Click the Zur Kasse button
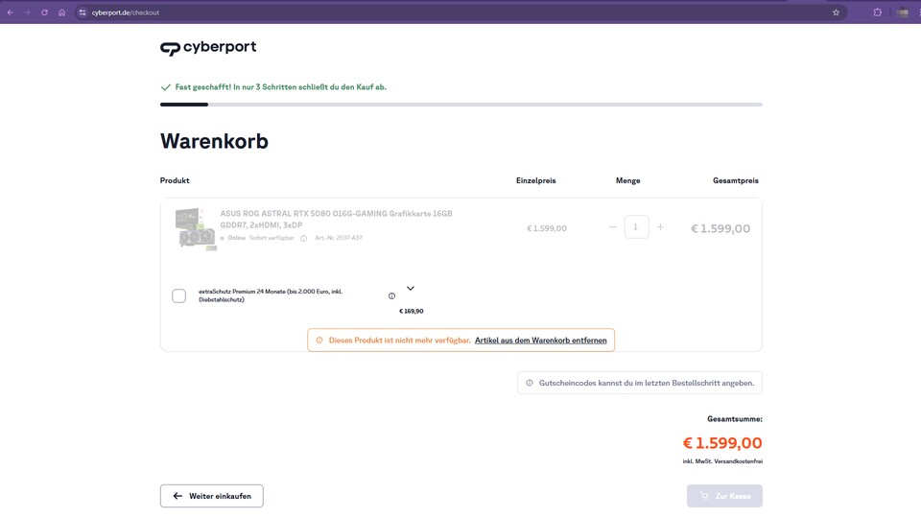The image size is (921, 518). 724,496
